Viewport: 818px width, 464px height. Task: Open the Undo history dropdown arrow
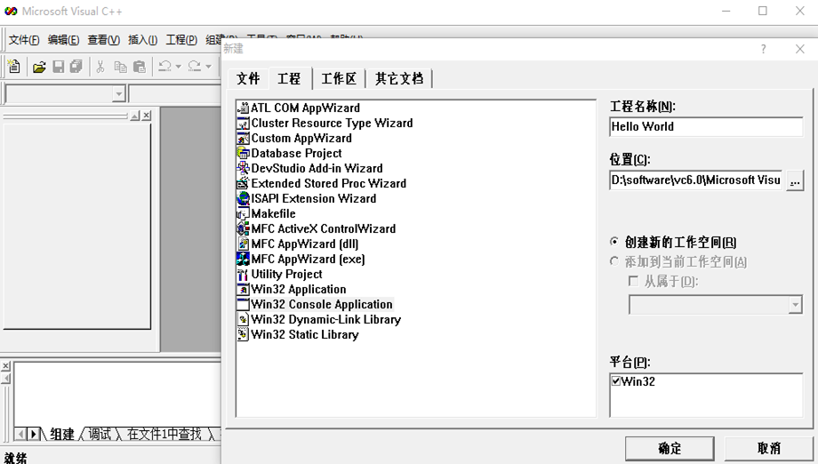[x=179, y=67]
